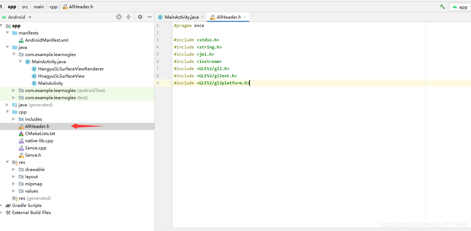Close the AllHeader.h tab
Image resolution: width=471 pixels, height=231 pixels.
pos(245,17)
